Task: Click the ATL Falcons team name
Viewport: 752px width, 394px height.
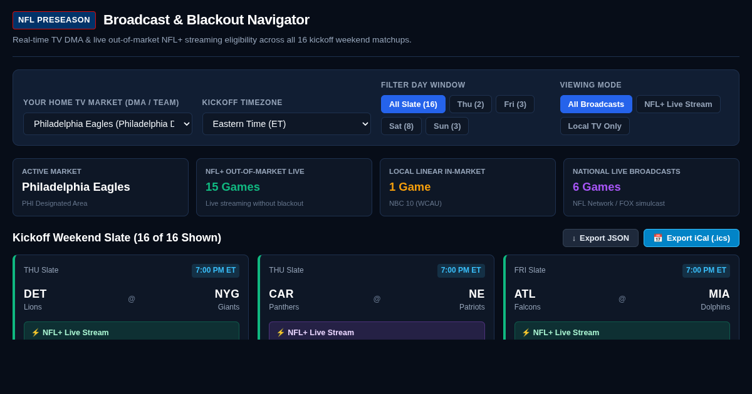Action: 528,300
